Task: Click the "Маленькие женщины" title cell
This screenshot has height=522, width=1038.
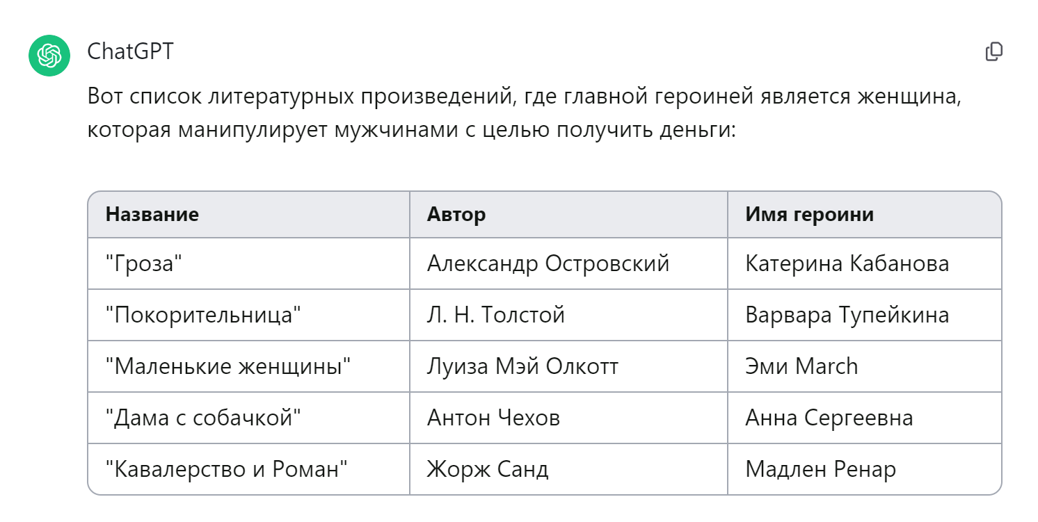Action: coord(228,366)
